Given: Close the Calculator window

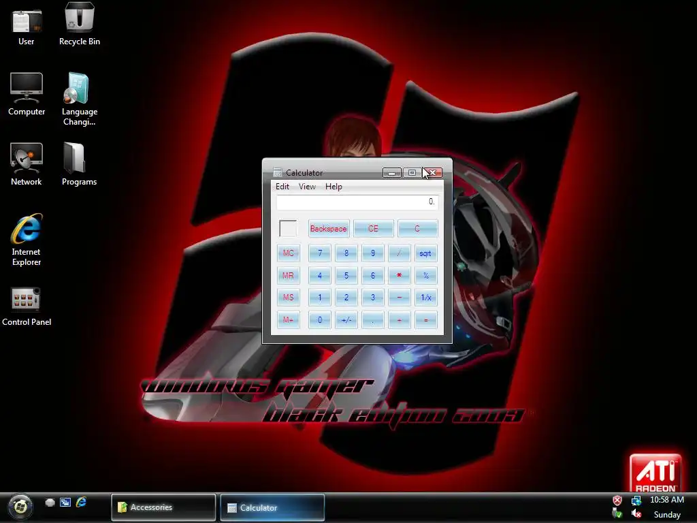Looking at the screenshot, I should [x=432, y=172].
